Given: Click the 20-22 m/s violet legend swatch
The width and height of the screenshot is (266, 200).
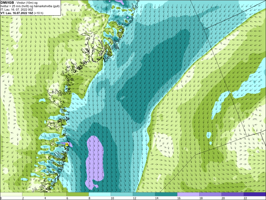Looking at the screenshot, I should (x=232, y=194).
